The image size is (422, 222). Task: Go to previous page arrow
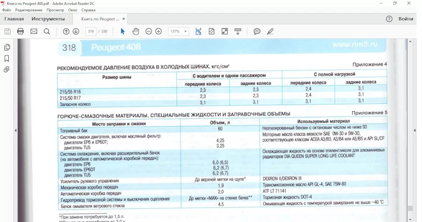pos(66,32)
